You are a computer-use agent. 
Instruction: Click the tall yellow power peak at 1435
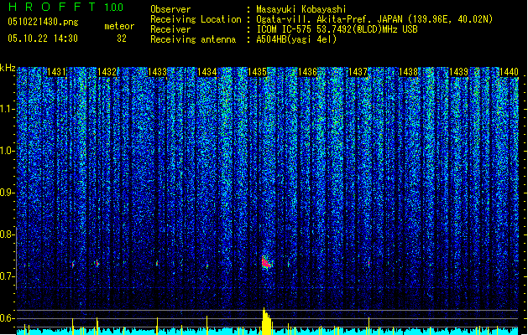pos(266,321)
